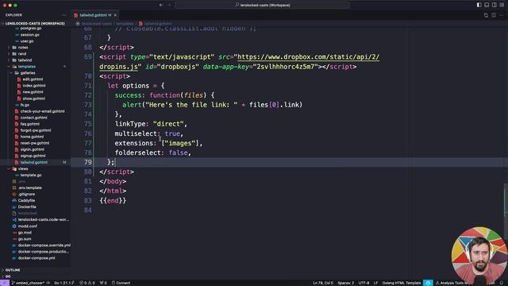Click Ln 79, Col 5 cursor position
This screenshot has height=286, width=508.
(x=323, y=283)
